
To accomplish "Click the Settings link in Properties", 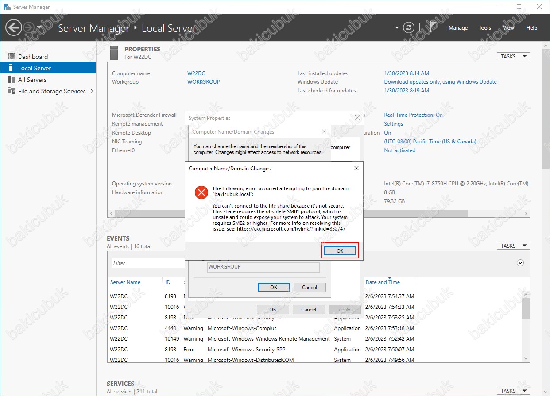I will click(394, 124).
